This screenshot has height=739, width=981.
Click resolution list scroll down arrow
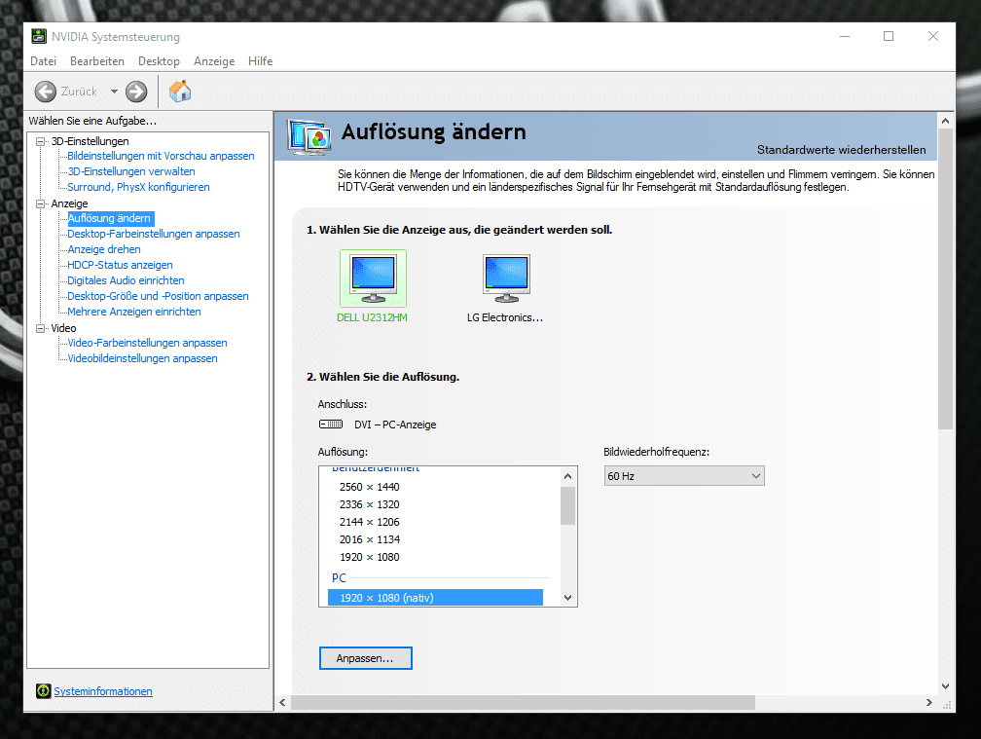click(x=567, y=598)
